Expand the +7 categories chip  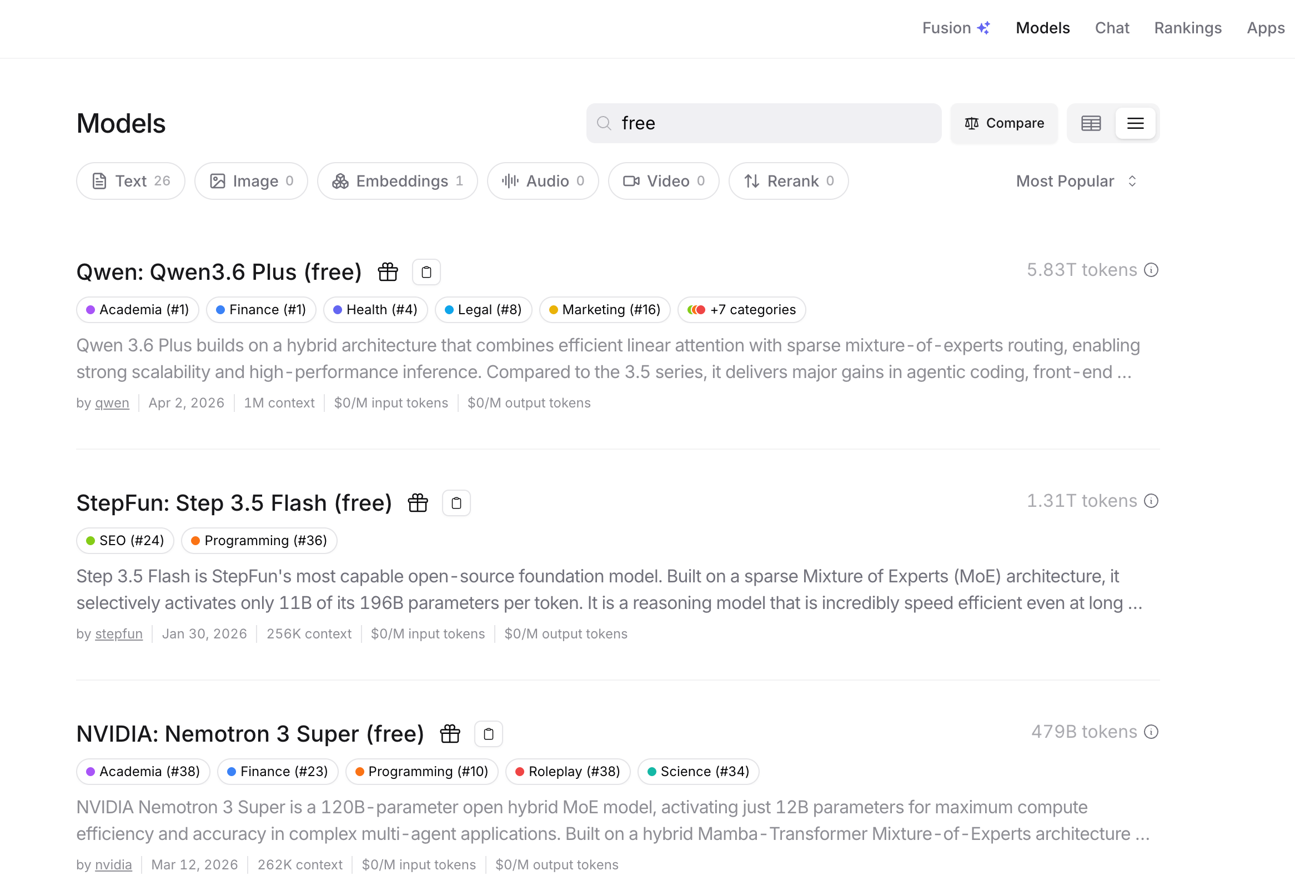pyautogui.click(x=742, y=310)
